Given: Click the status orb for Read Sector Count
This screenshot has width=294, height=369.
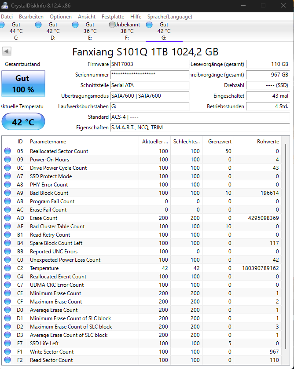Looking at the screenshot, I should click(7, 360).
